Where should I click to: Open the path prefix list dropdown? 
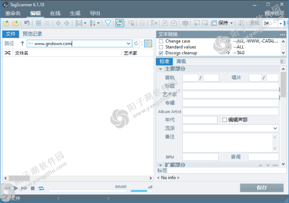(x=31, y=43)
